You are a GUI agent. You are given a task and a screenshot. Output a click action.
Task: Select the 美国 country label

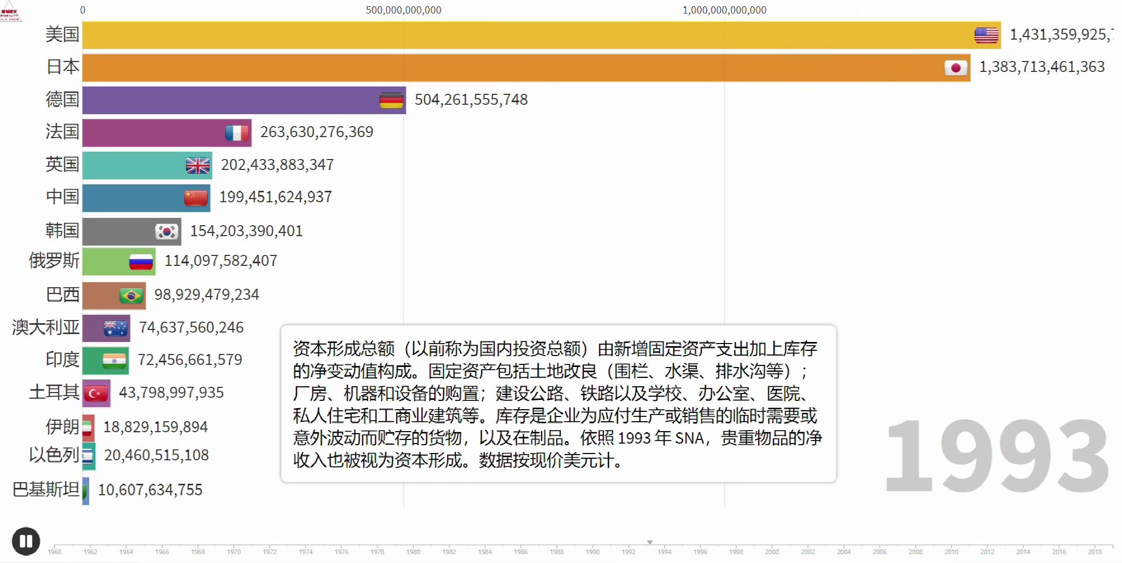click(62, 34)
